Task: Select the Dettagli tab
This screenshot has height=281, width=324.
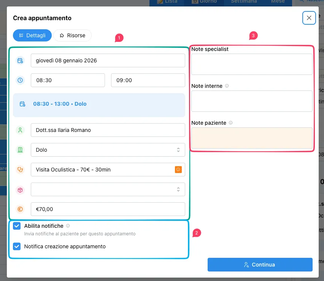Action: [32, 35]
